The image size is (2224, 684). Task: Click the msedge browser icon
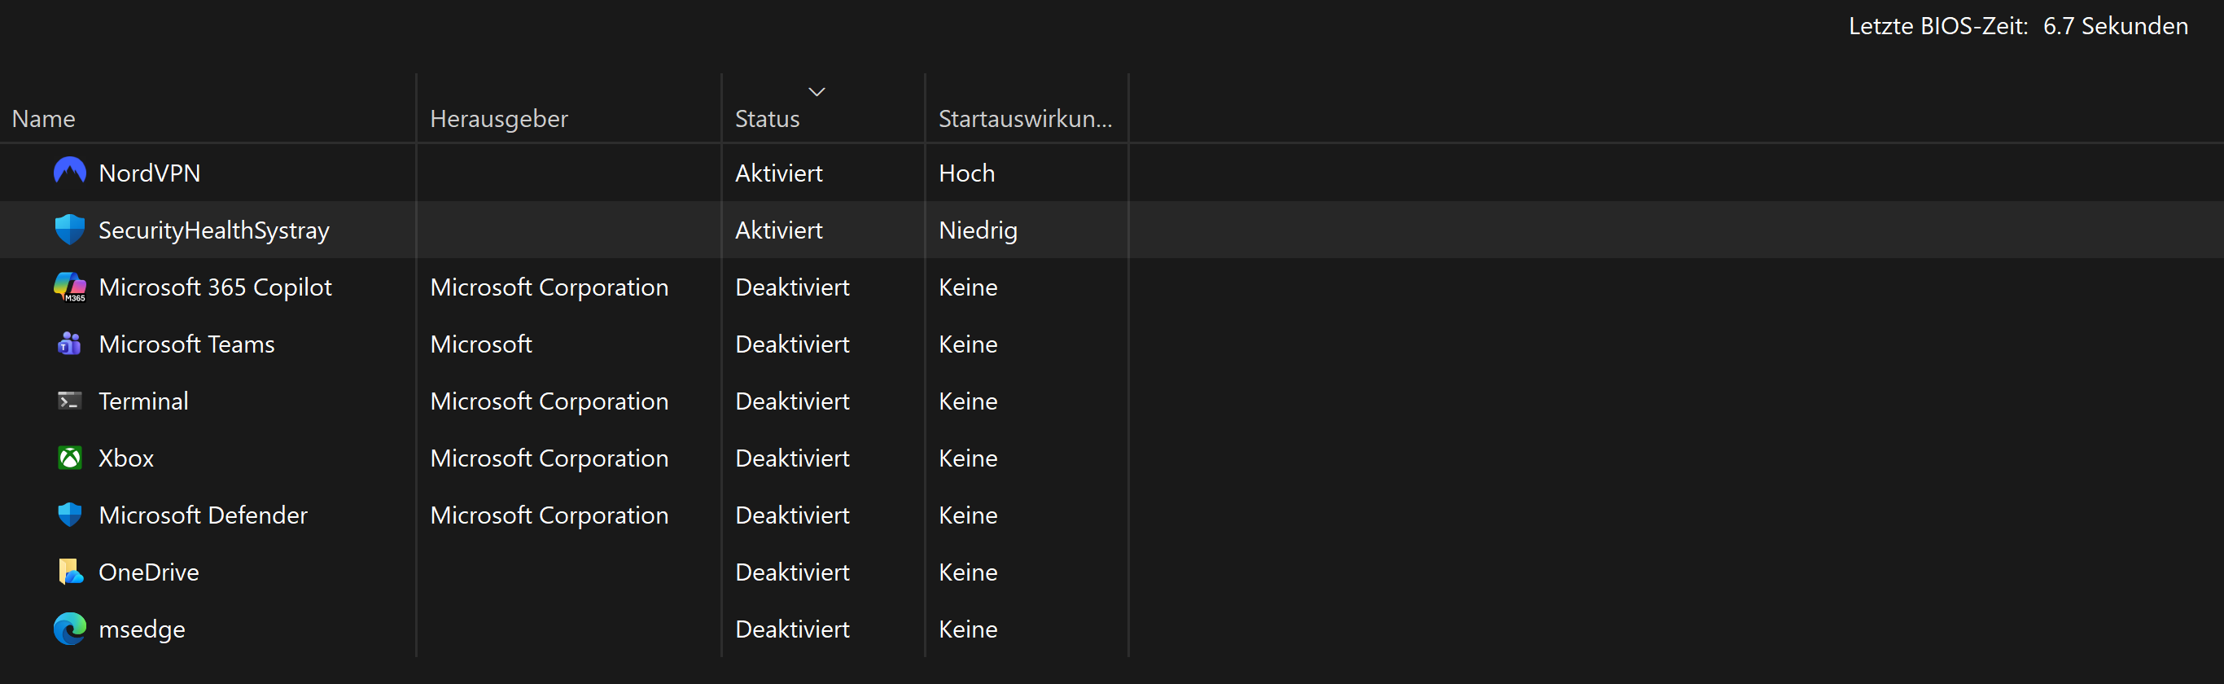pos(70,629)
